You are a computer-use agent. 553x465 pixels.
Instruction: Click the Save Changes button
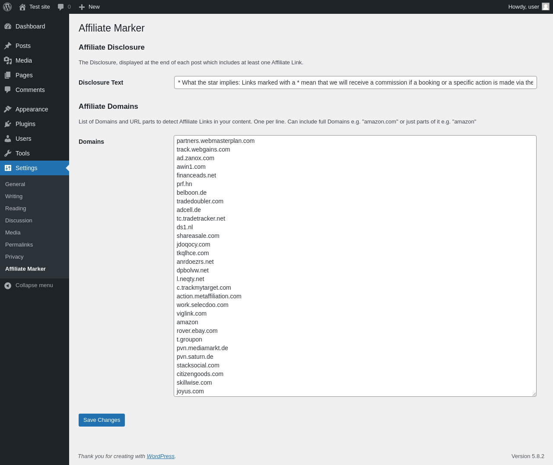point(102,420)
